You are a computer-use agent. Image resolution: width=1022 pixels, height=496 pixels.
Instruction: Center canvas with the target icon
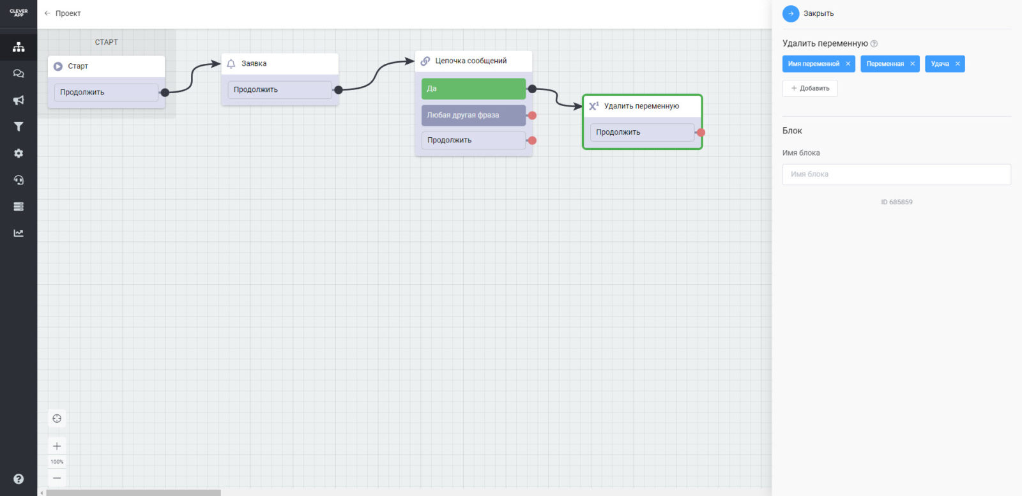pos(57,419)
